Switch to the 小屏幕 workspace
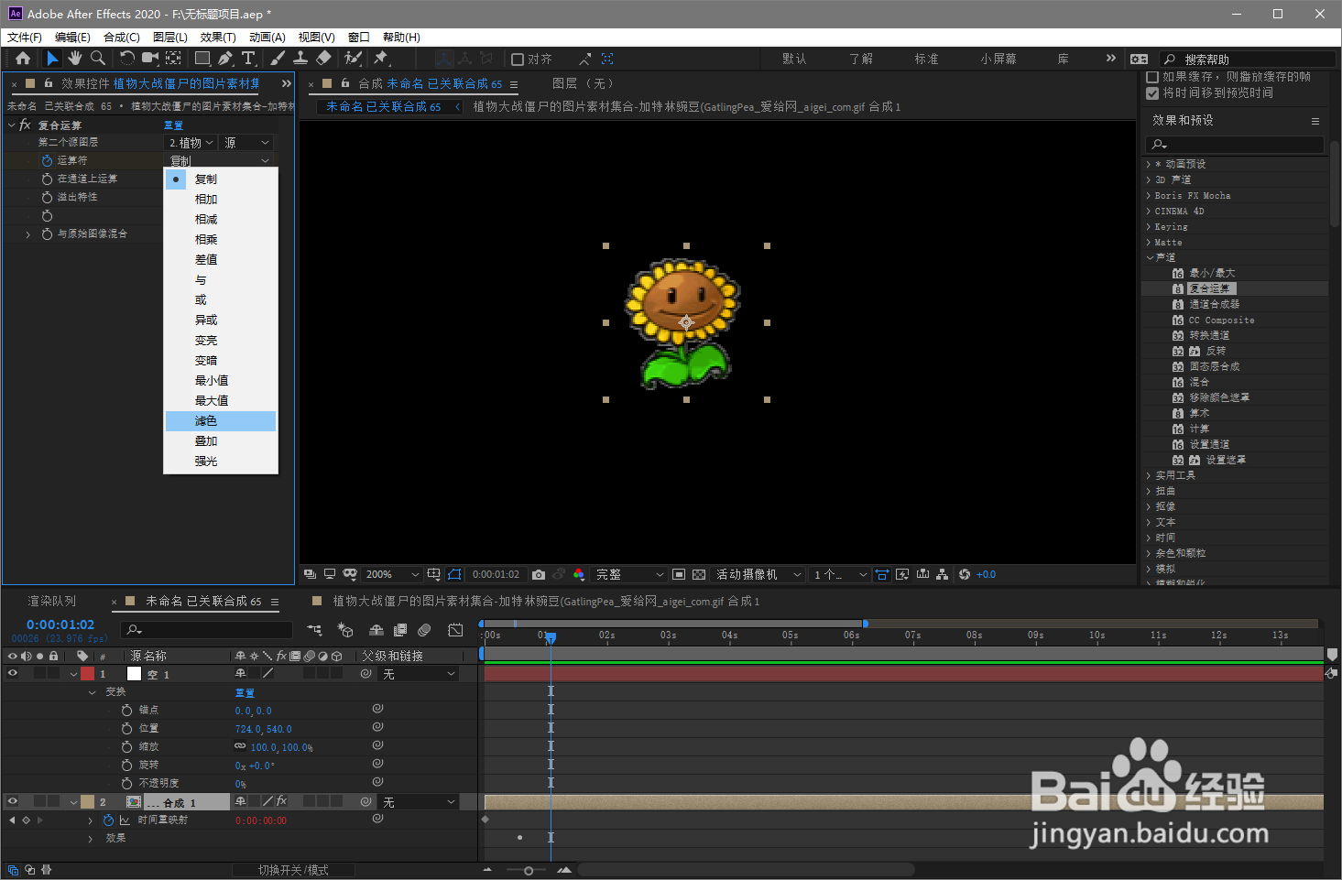This screenshot has width=1342, height=880. 998,59
